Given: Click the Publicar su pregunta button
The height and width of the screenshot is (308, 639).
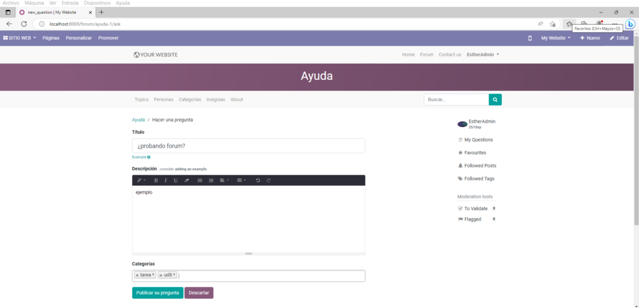Looking at the screenshot, I should pos(157,292).
